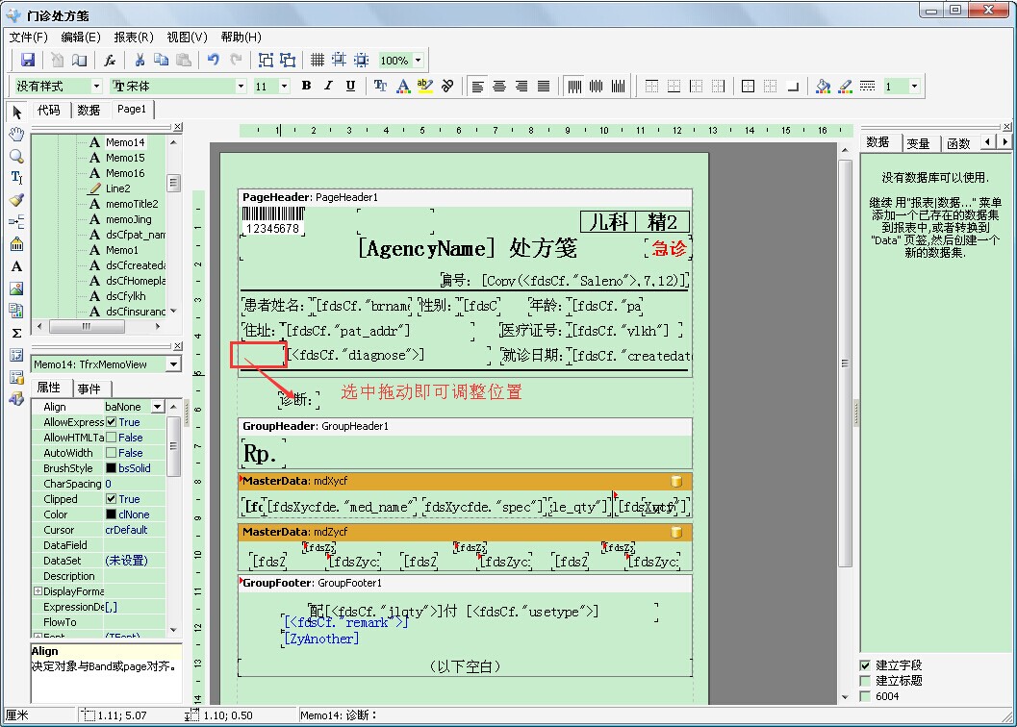Click the Cut scissors icon
Viewport: 1017px width, 727px height.
(140, 61)
